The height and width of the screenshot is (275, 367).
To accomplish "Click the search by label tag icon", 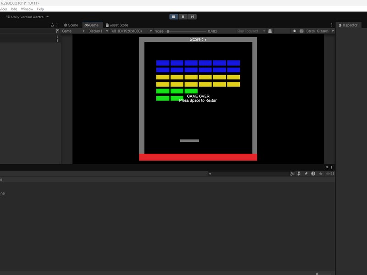I will pyautogui.click(x=306, y=174).
